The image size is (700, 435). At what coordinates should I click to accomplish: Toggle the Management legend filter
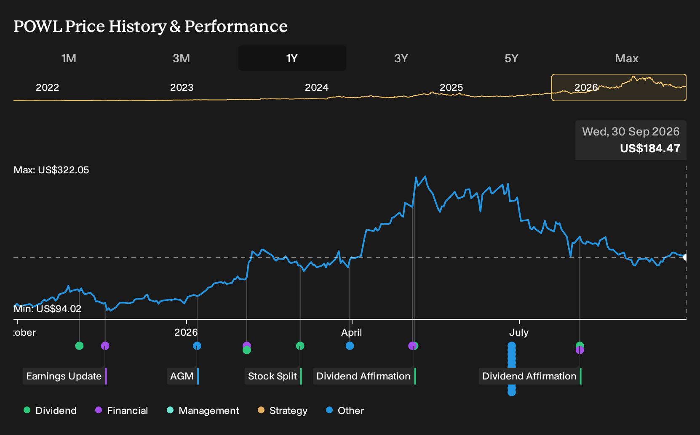[x=203, y=411]
